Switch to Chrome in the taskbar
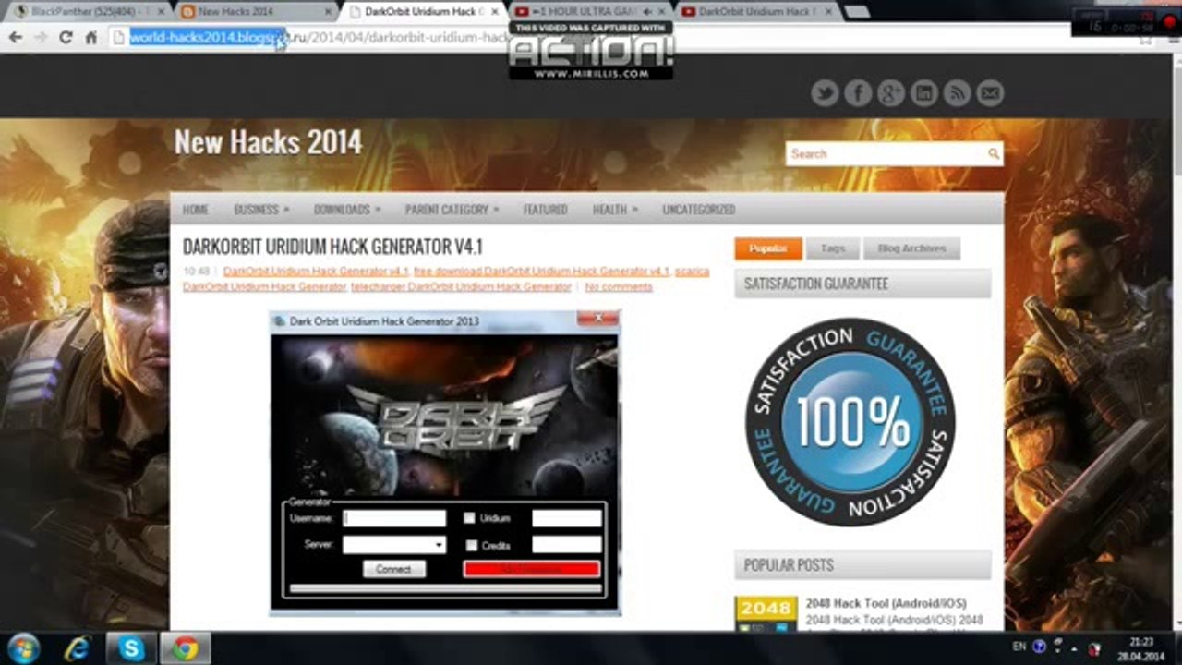 [x=185, y=647]
